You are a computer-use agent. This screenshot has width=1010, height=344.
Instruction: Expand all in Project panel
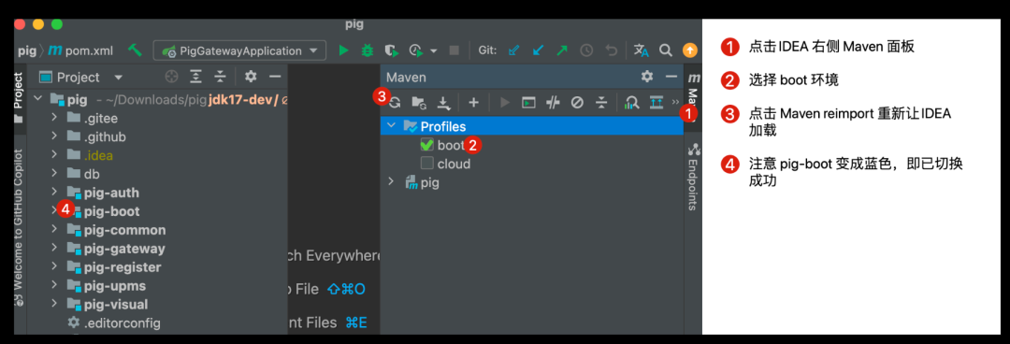pyautogui.click(x=195, y=78)
